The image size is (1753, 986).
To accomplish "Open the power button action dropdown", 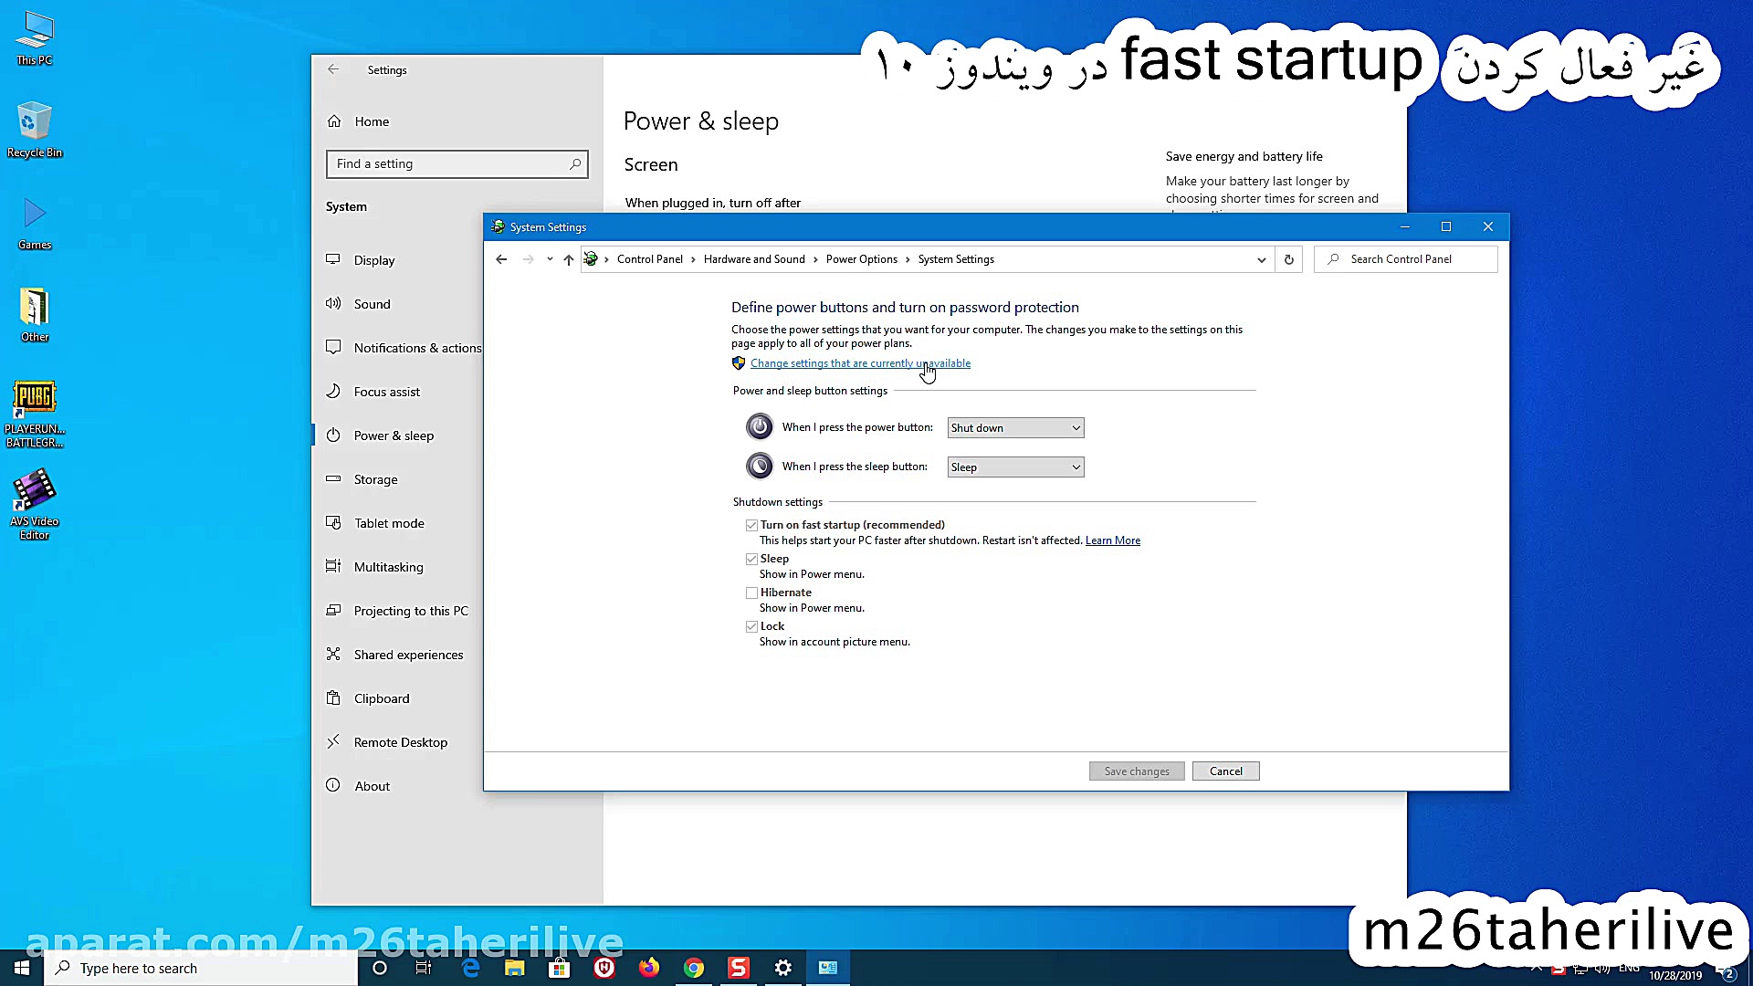I will (1014, 427).
